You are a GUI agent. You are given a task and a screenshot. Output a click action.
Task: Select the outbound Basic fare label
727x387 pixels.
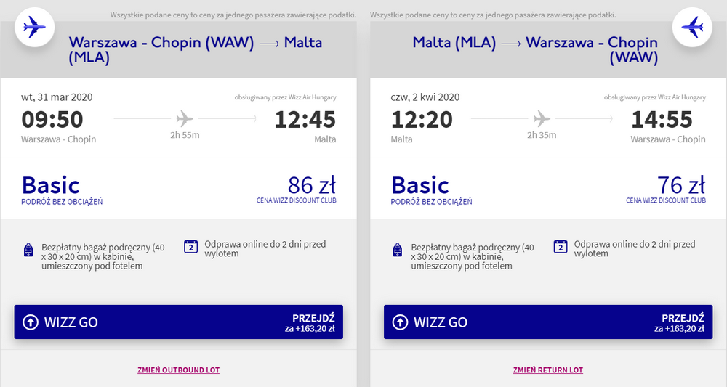[x=51, y=185]
